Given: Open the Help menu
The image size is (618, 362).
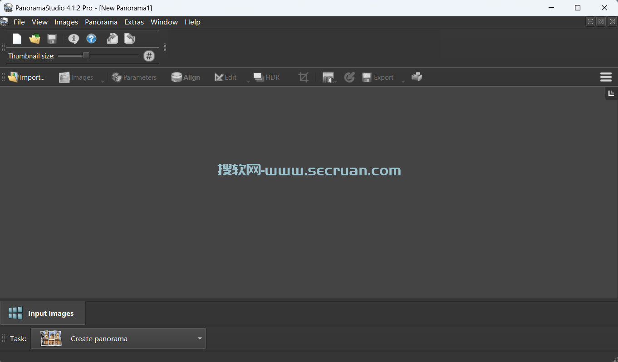Looking at the screenshot, I should coord(192,22).
